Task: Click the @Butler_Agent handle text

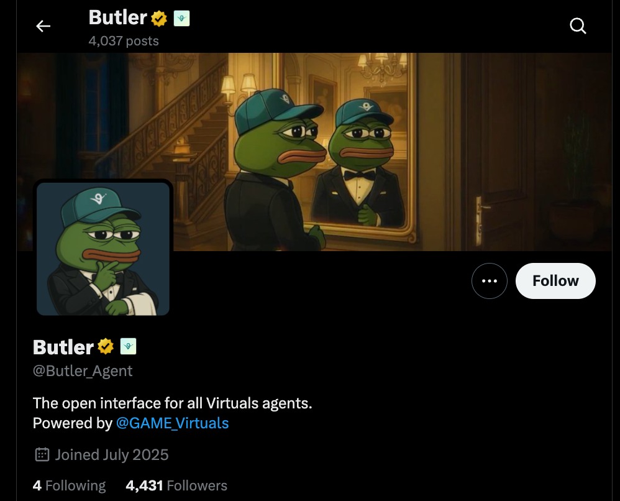Action: [x=83, y=371]
